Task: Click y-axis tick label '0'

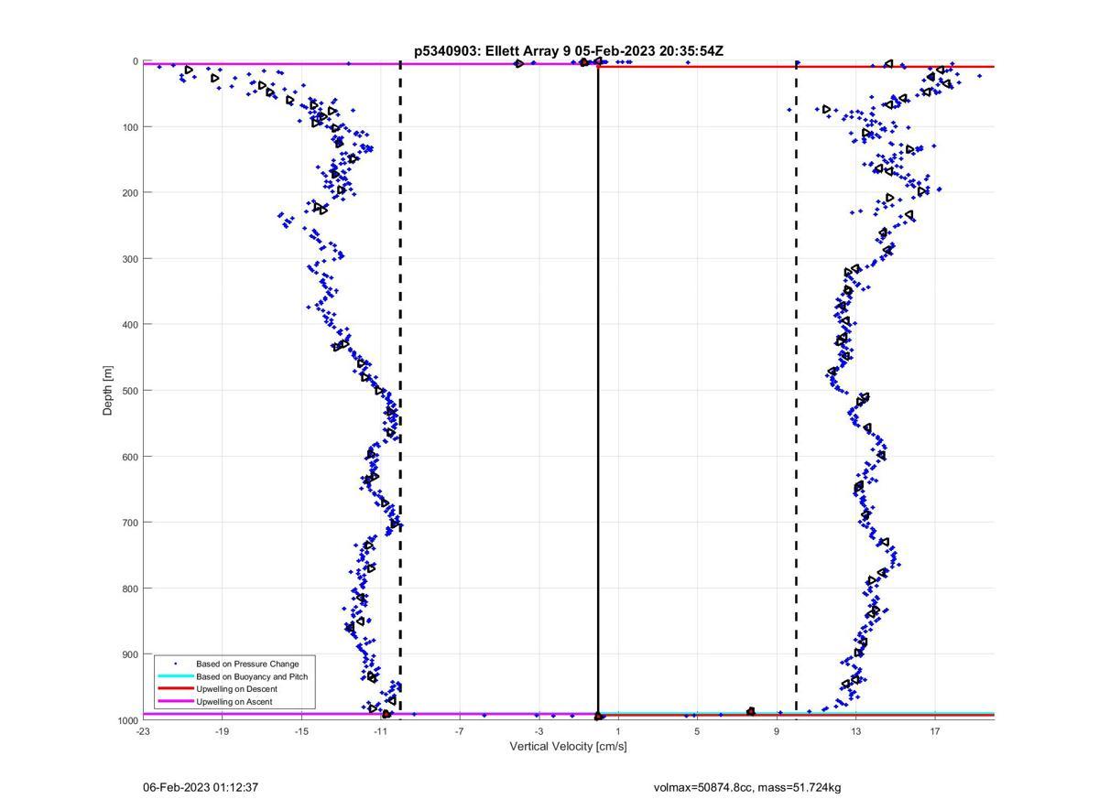Action: [136, 61]
